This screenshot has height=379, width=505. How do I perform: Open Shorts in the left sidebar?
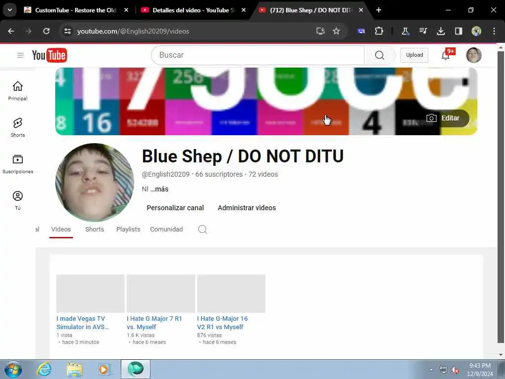pyautogui.click(x=18, y=127)
